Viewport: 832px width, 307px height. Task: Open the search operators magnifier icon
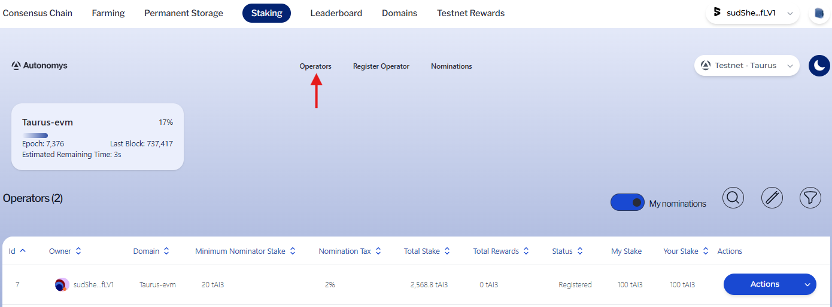tap(733, 198)
